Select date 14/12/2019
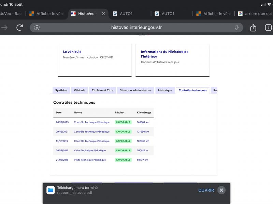This screenshot has height=204, width=273. pos(62,141)
